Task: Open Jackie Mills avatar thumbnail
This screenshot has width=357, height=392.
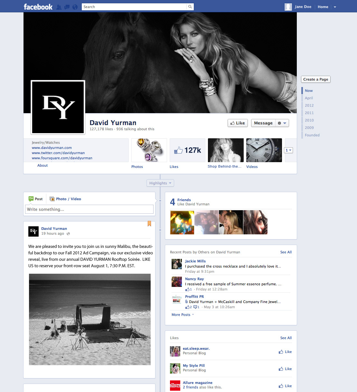Action: point(177,264)
